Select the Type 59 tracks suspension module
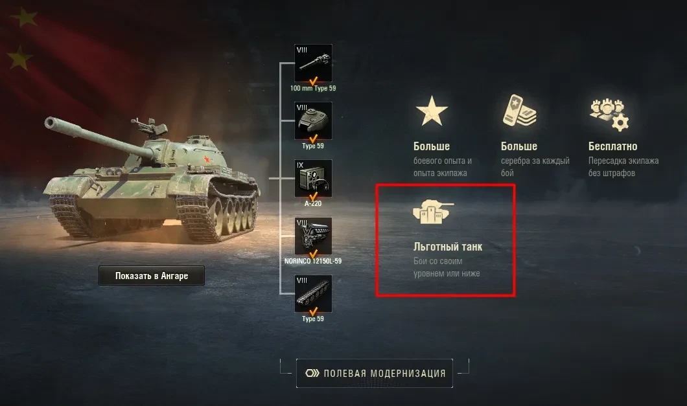This screenshot has width=687, height=406. [x=313, y=294]
